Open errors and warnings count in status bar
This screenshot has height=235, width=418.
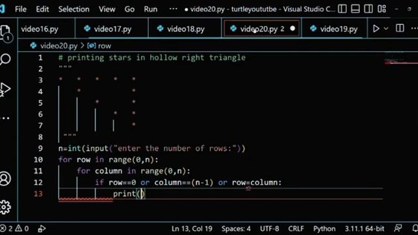(14, 228)
